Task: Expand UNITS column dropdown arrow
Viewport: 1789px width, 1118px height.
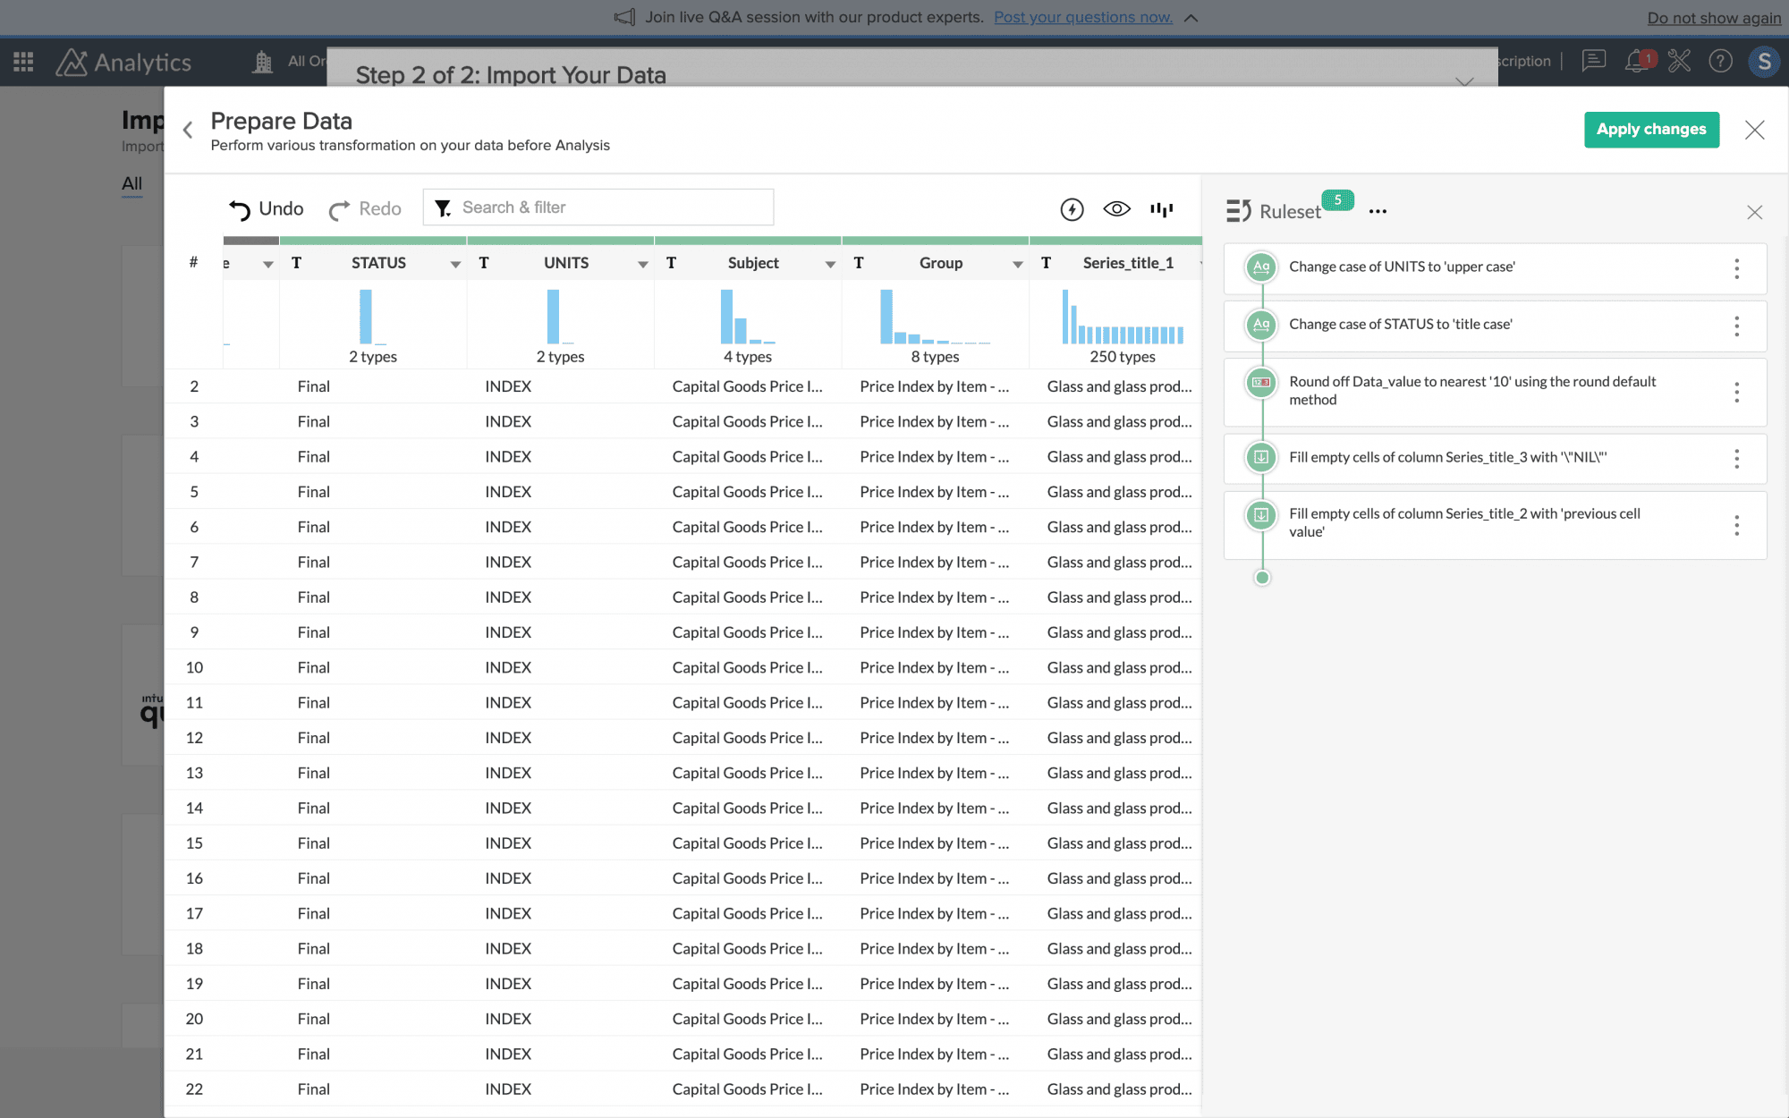Action: pos(642,264)
